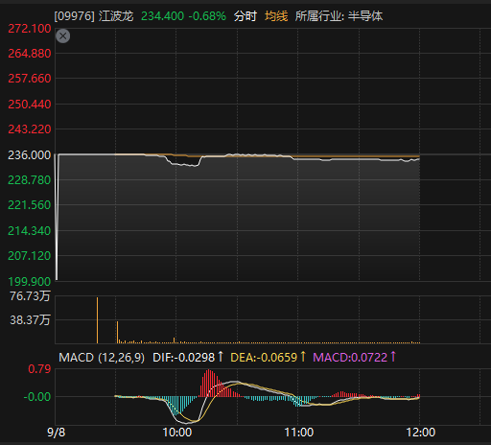This screenshot has width=491, height=445.
Task: Click the 272.100 top price label
Action: tap(29, 29)
